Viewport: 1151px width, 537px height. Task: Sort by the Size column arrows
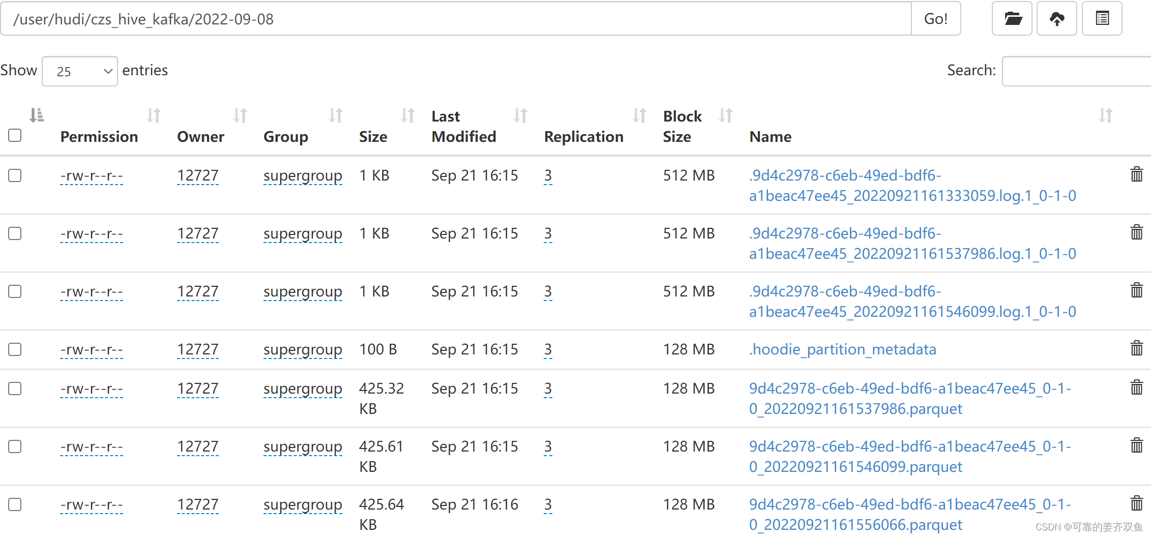click(408, 115)
